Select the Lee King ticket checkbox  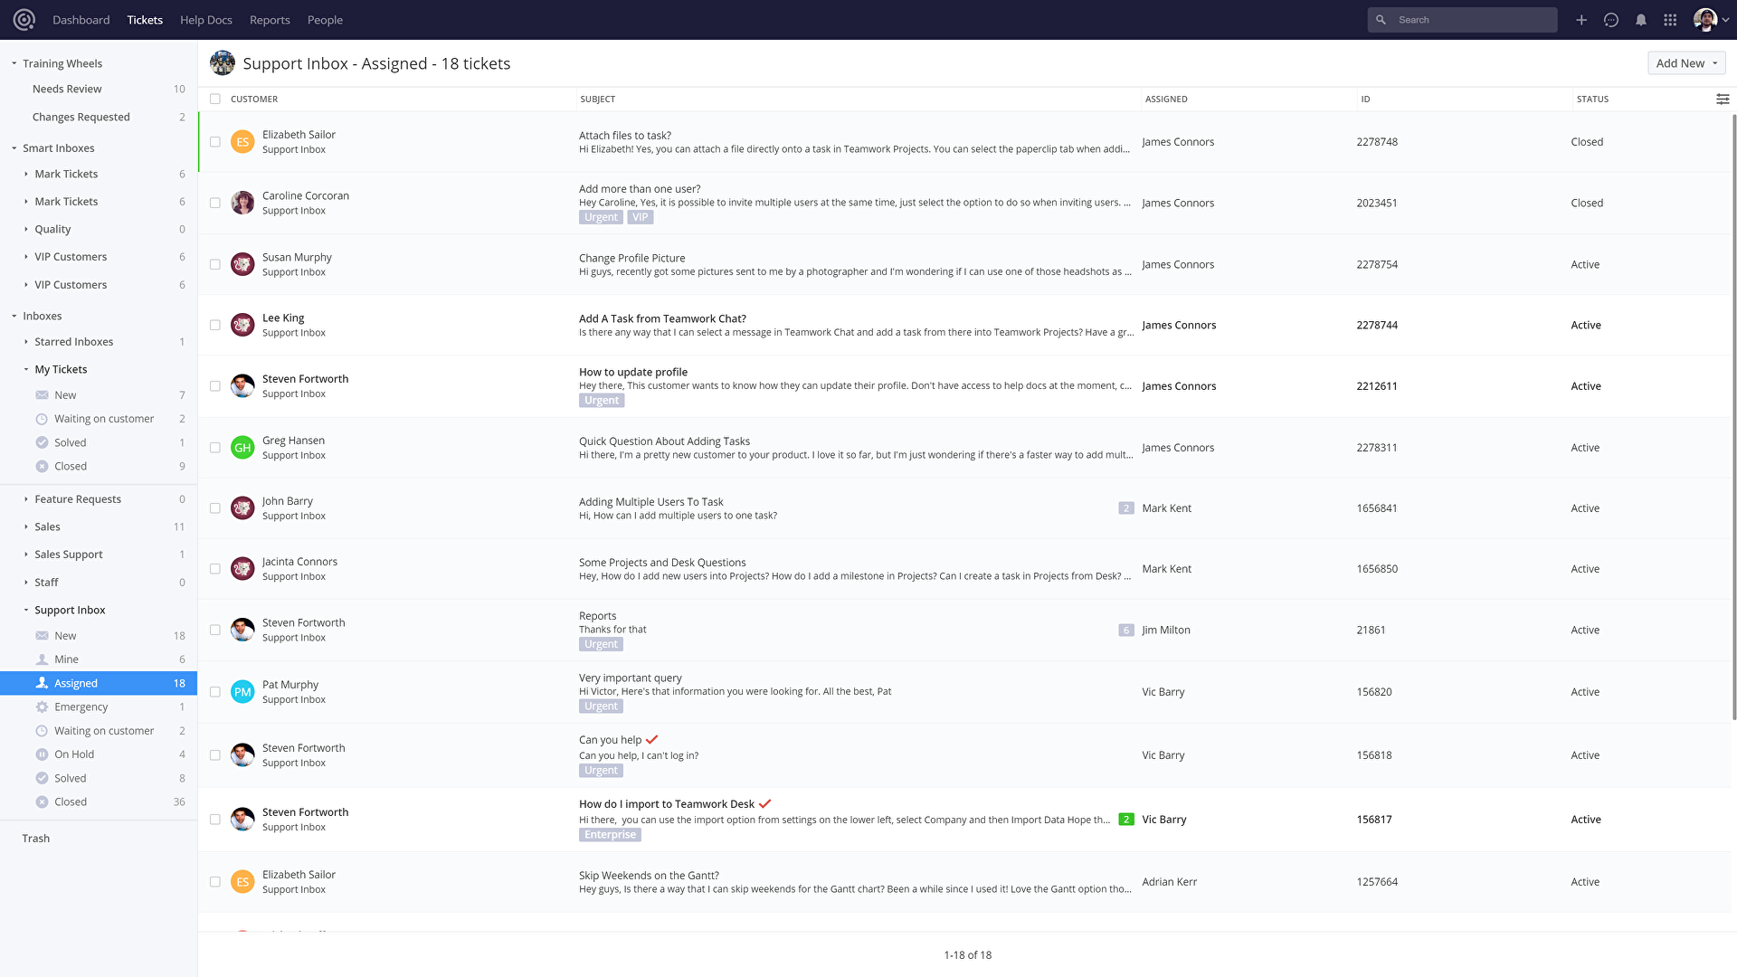(215, 325)
